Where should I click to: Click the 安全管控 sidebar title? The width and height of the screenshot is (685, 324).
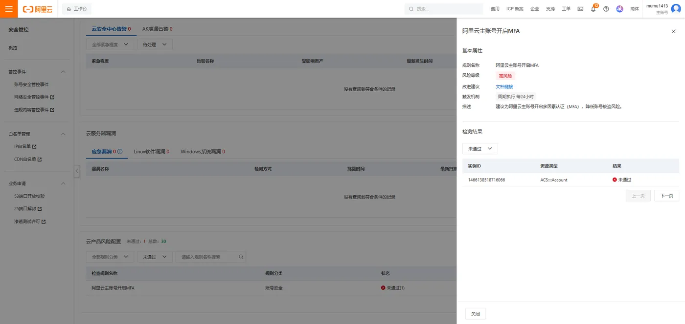[19, 29]
